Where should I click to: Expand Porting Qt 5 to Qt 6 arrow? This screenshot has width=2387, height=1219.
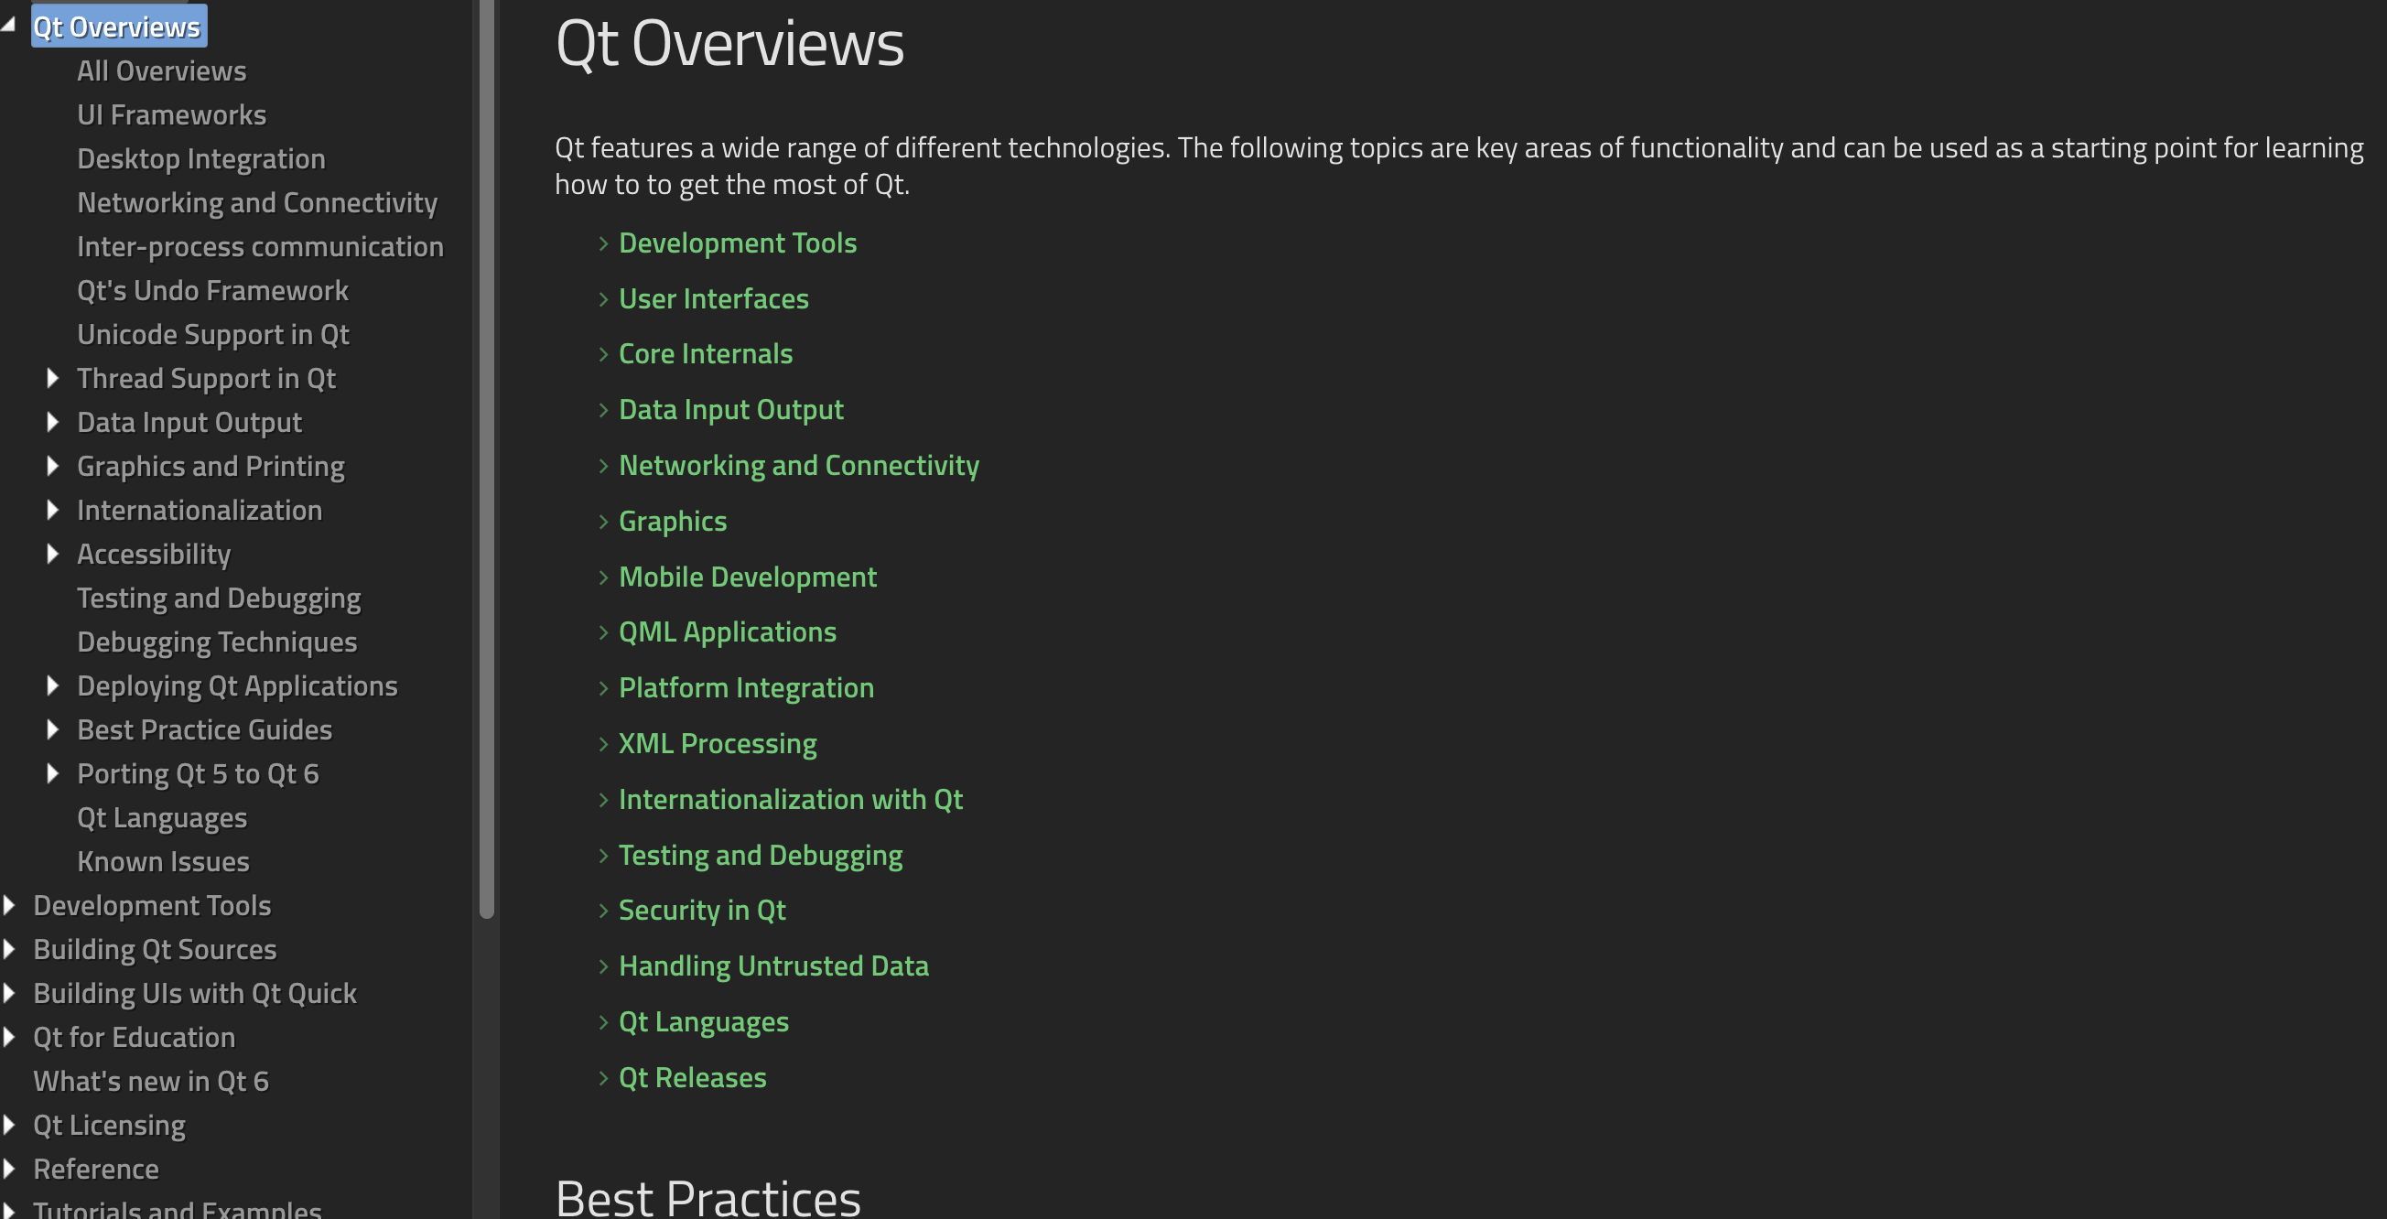point(53,773)
